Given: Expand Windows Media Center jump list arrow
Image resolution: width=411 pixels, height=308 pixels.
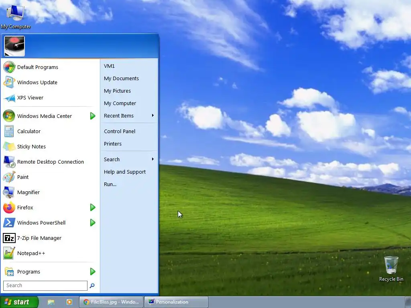Looking at the screenshot, I should point(93,116).
